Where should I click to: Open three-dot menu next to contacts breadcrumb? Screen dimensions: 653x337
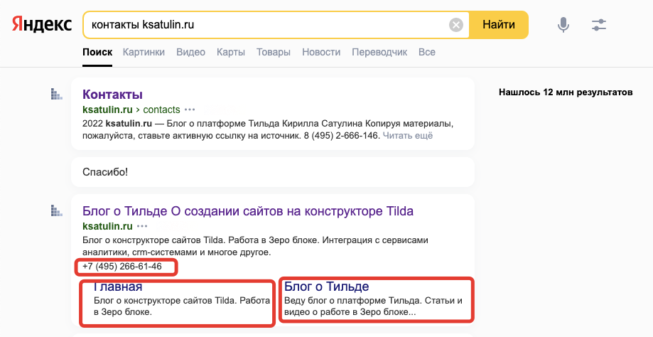(x=190, y=110)
